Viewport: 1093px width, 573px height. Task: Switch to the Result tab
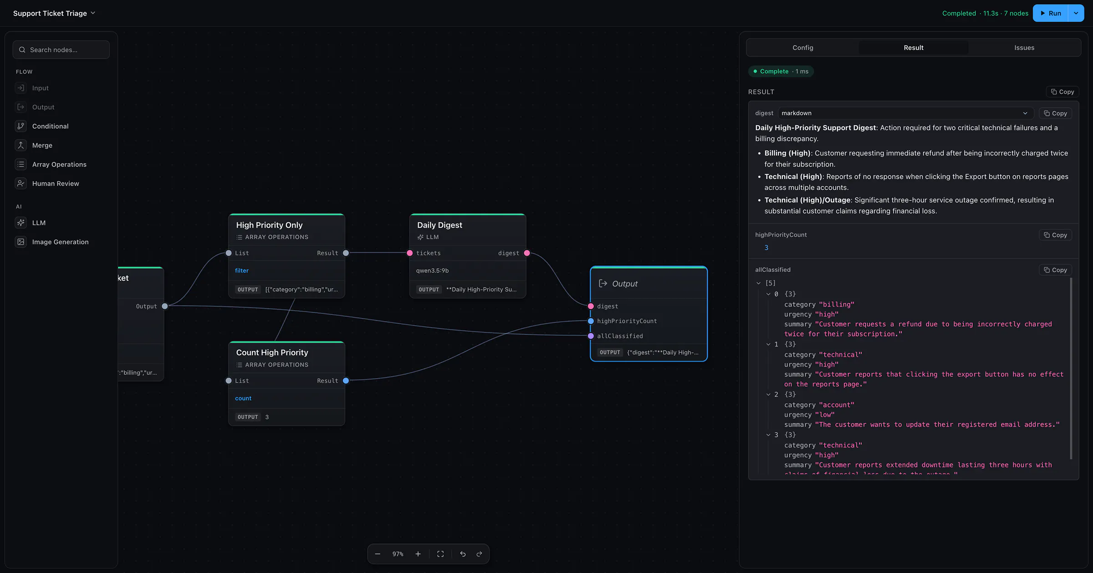(913, 48)
